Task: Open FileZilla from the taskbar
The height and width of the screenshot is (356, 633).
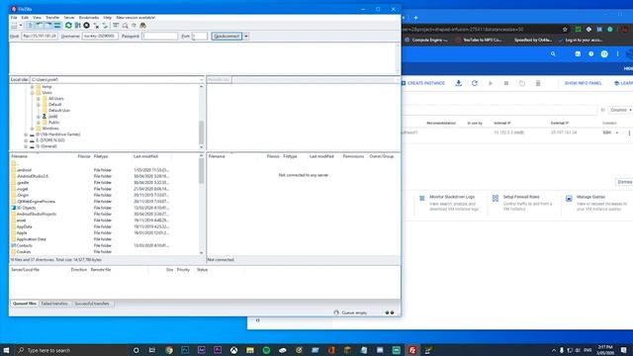Action: pyautogui.click(x=412, y=350)
